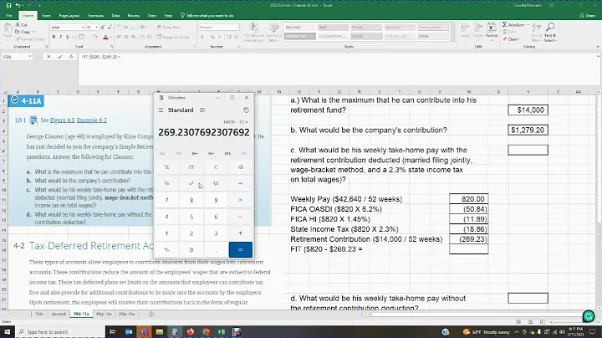The width and height of the screenshot is (602, 338).
Task: Select the cell showing $14,000
Action: point(528,110)
